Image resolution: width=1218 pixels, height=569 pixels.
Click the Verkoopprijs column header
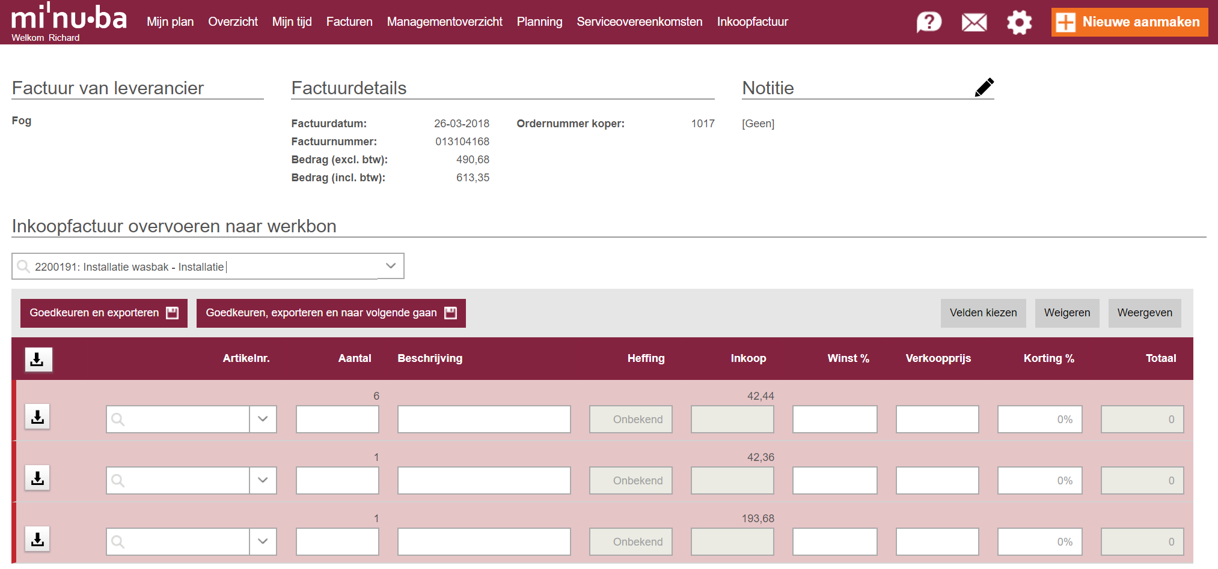938,358
